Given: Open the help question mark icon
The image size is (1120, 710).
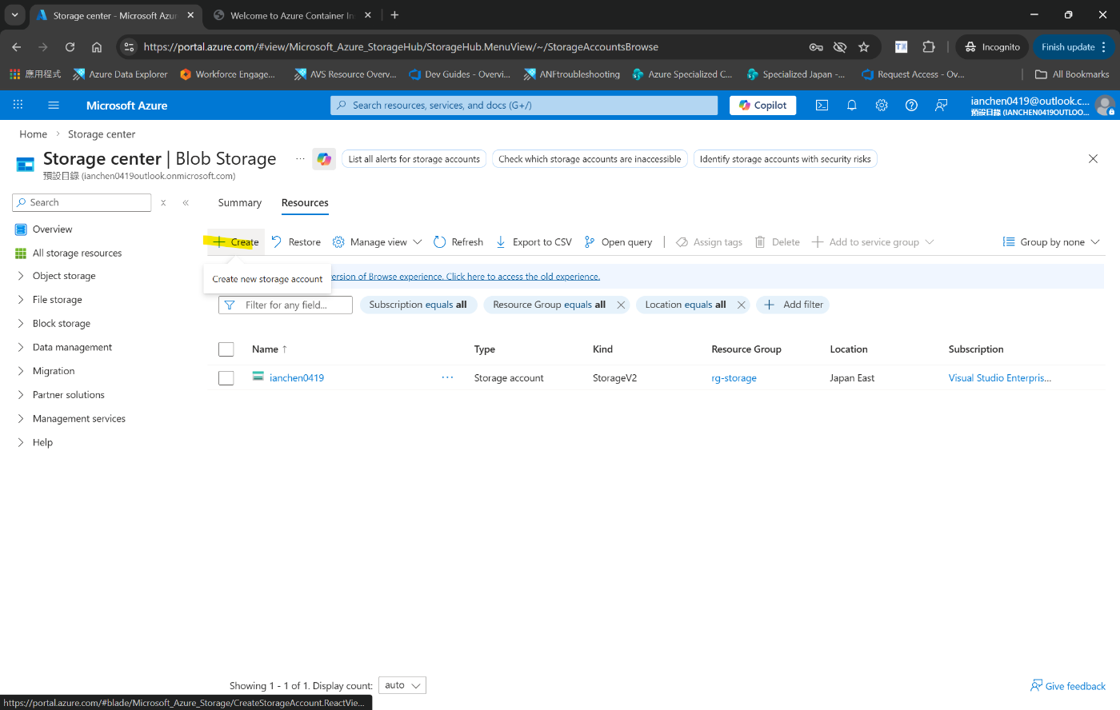Looking at the screenshot, I should [911, 105].
